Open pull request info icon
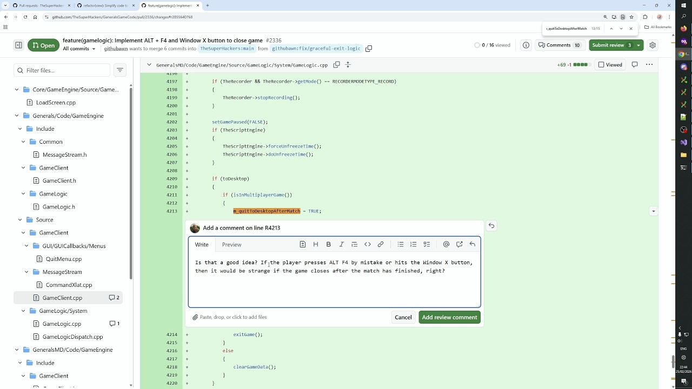The height and width of the screenshot is (389, 692). click(x=526, y=45)
